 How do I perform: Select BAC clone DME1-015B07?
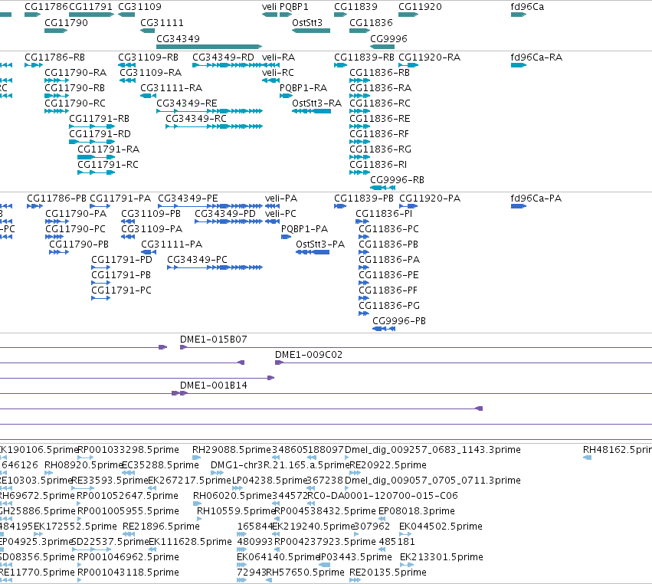tap(213, 339)
